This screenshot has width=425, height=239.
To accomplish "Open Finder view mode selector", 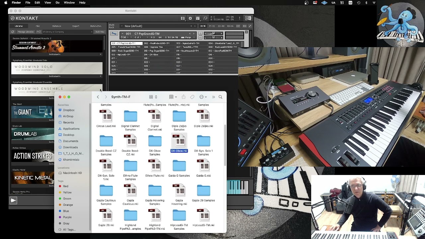I will (153, 97).
